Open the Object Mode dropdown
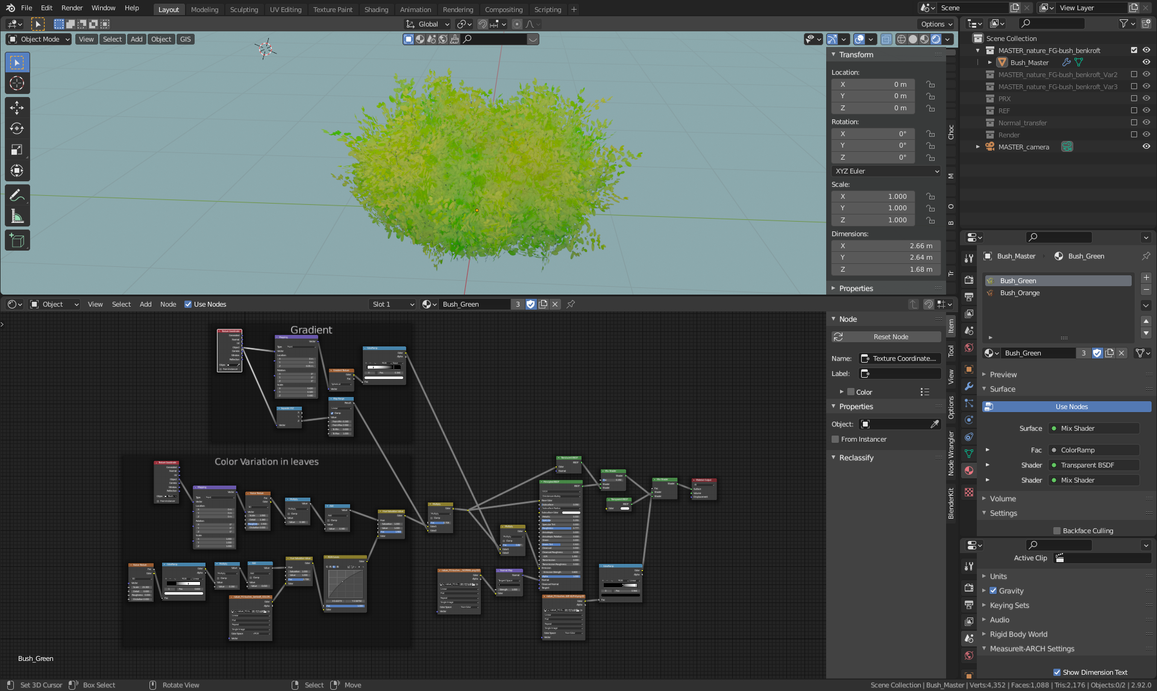1157x691 pixels. (x=39, y=39)
